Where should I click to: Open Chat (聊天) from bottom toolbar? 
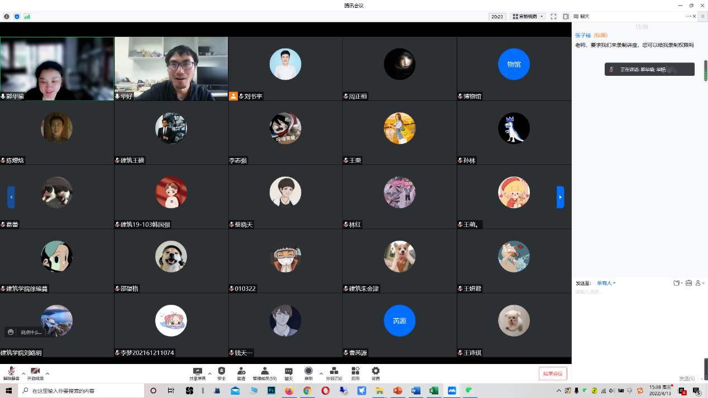pos(289,373)
